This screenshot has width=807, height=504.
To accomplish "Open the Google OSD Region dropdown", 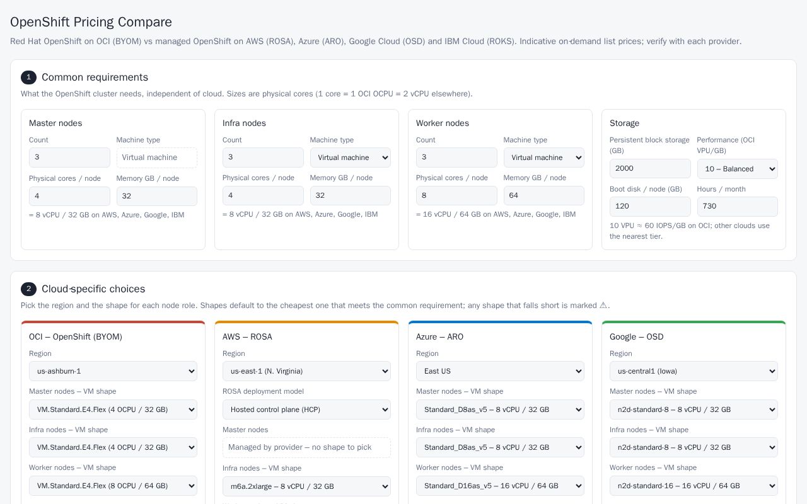I will coord(694,371).
